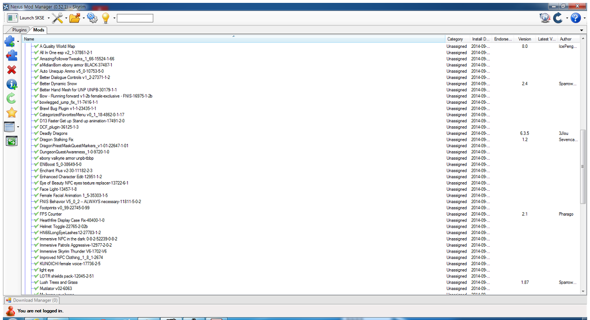Delete selected mod with red X icon
This screenshot has width=590, height=320.
(12, 70)
